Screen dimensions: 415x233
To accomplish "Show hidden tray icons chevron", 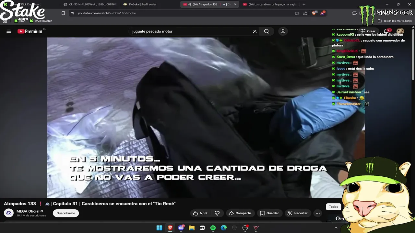I will (x=336, y=228).
